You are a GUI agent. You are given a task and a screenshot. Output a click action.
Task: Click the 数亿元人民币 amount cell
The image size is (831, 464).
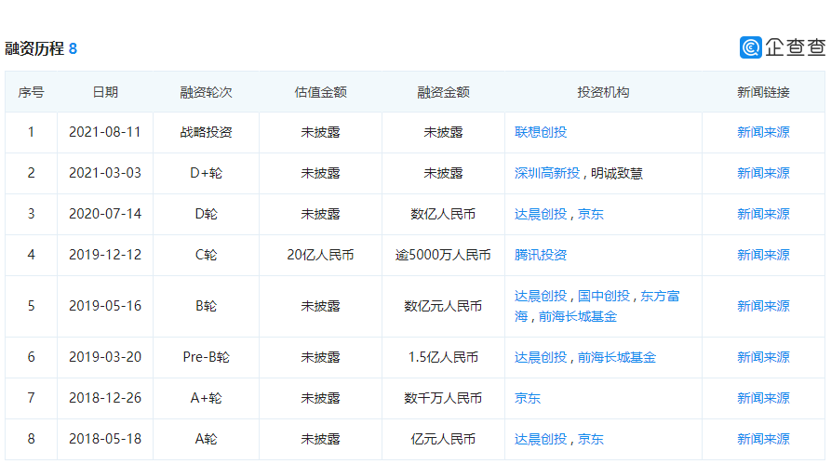pos(443,306)
